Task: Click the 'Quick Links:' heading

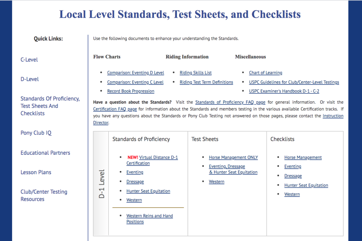Action: click(48, 39)
